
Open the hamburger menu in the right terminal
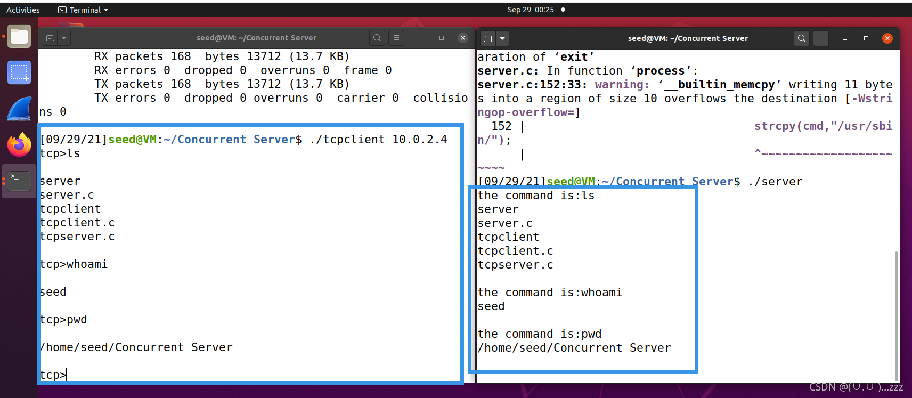(821, 38)
